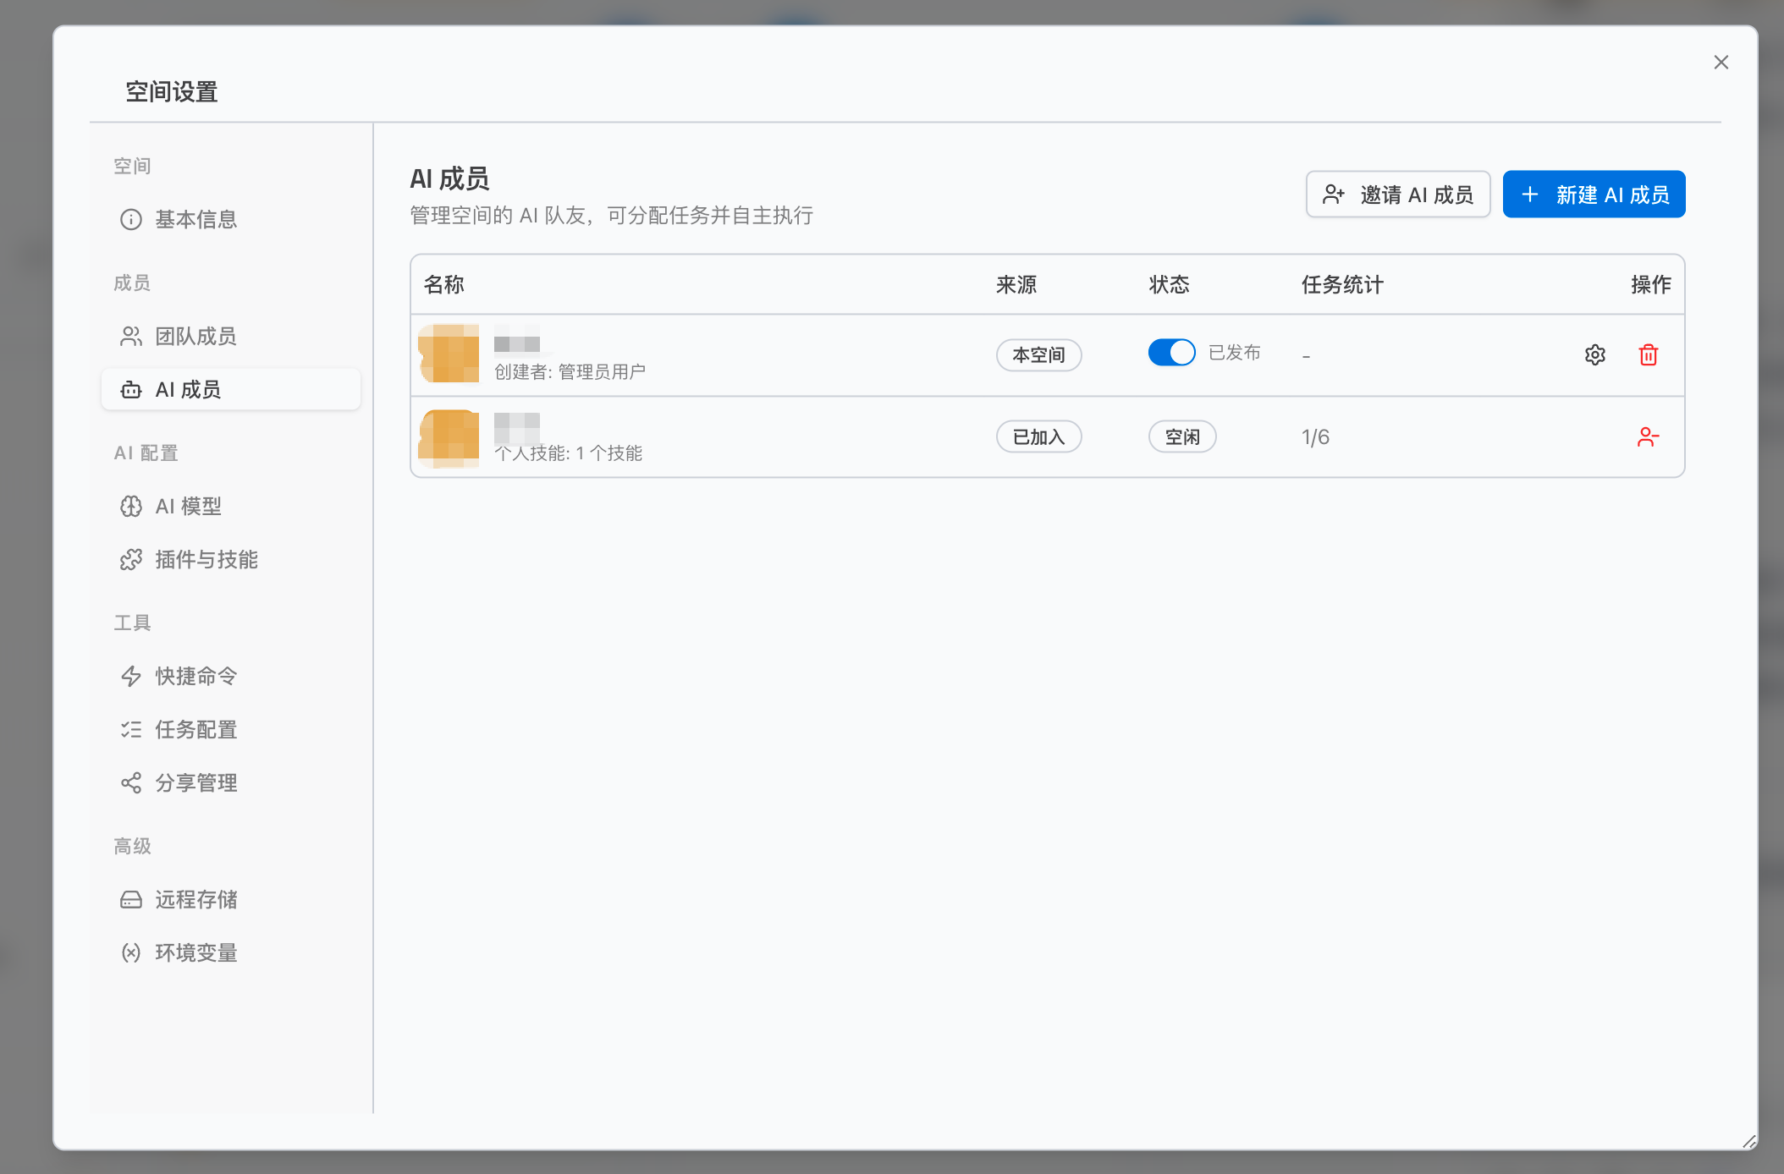This screenshot has height=1174, width=1784.
Task: Open 分享管理 via the share icon
Action: 131,782
